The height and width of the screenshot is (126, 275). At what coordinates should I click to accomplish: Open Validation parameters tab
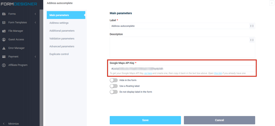point(62,39)
